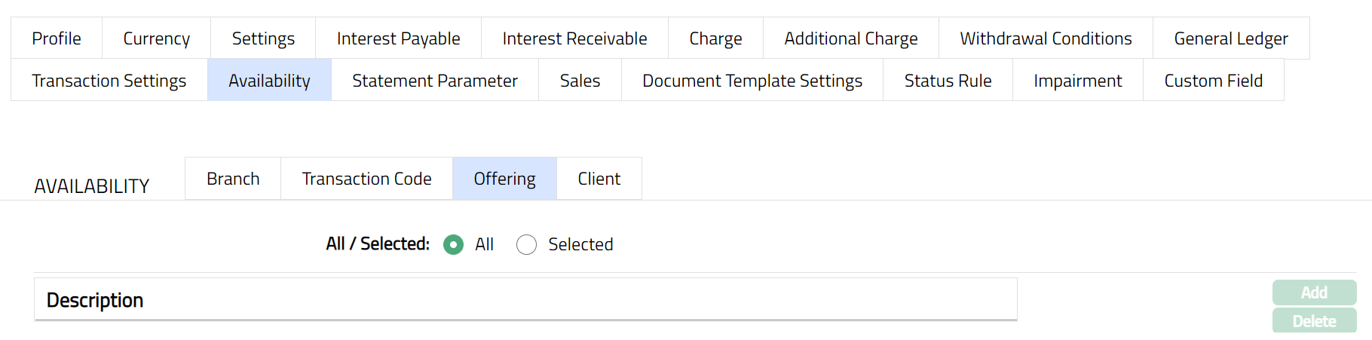The height and width of the screenshot is (340, 1372).
Task: Switch to the Impairment tab
Action: click(x=1077, y=81)
